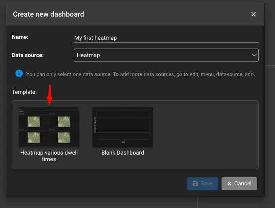Image resolution: width=275 pixels, height=208 pixels.
Task: Click the blue info icon
Action: click(19, 73)
